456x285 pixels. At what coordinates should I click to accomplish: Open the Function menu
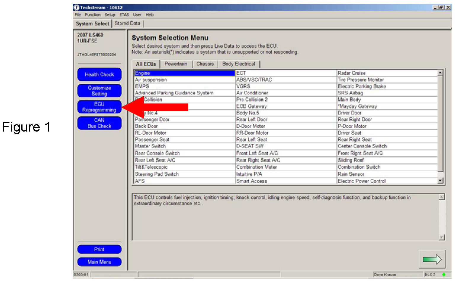92,14
